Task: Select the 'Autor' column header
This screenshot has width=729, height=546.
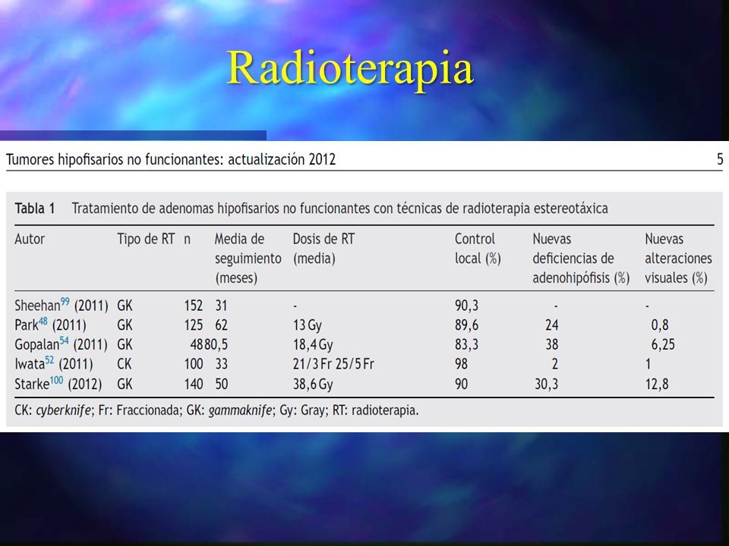Action: click(x=30, y=239)
